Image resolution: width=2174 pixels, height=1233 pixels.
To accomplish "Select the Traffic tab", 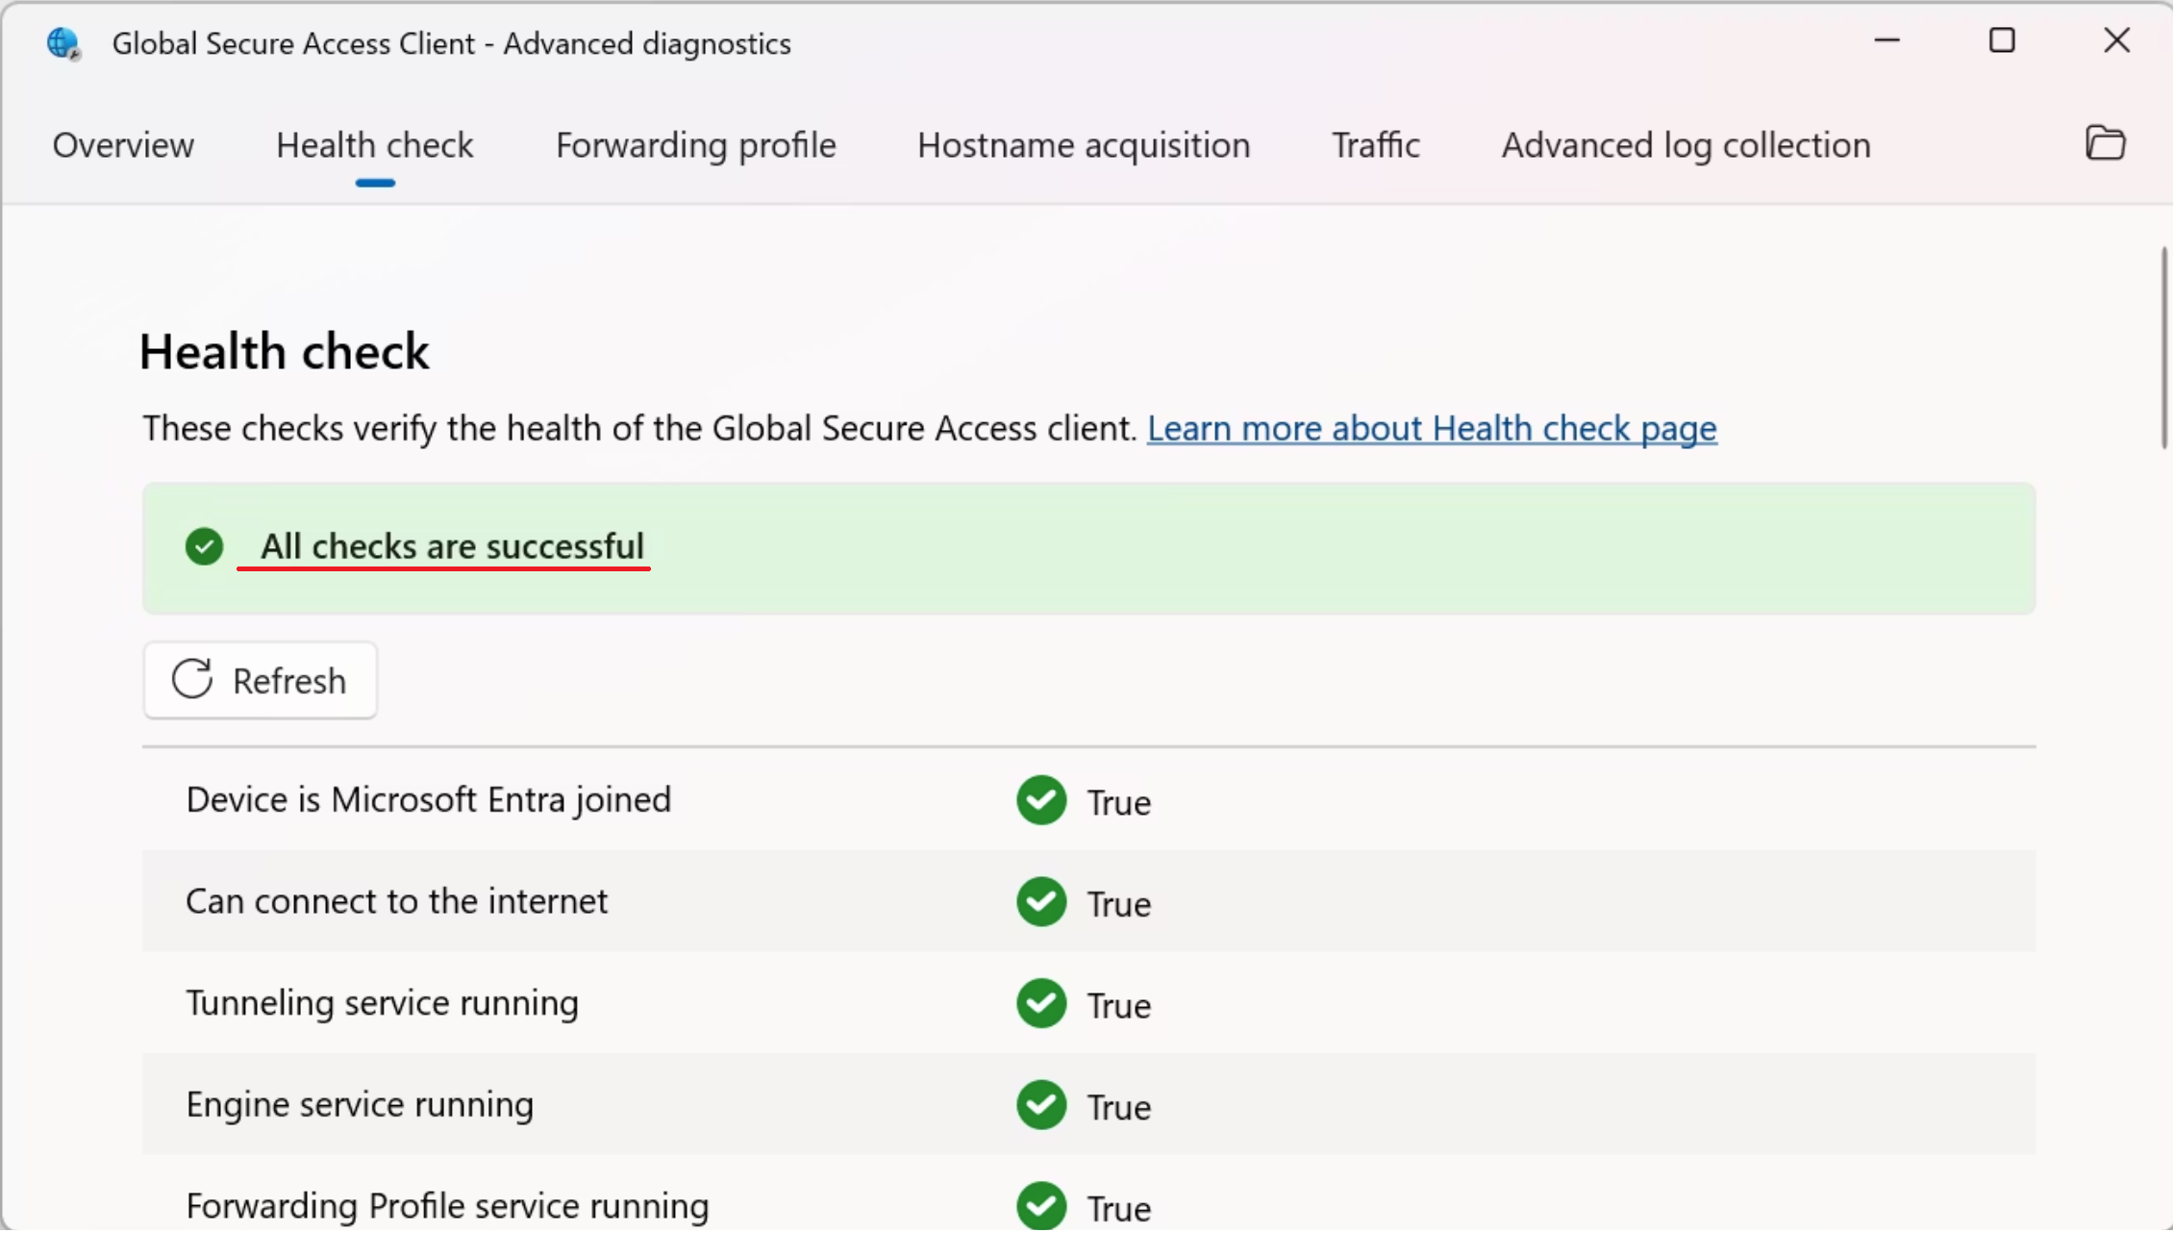I will pos(1375,145).
